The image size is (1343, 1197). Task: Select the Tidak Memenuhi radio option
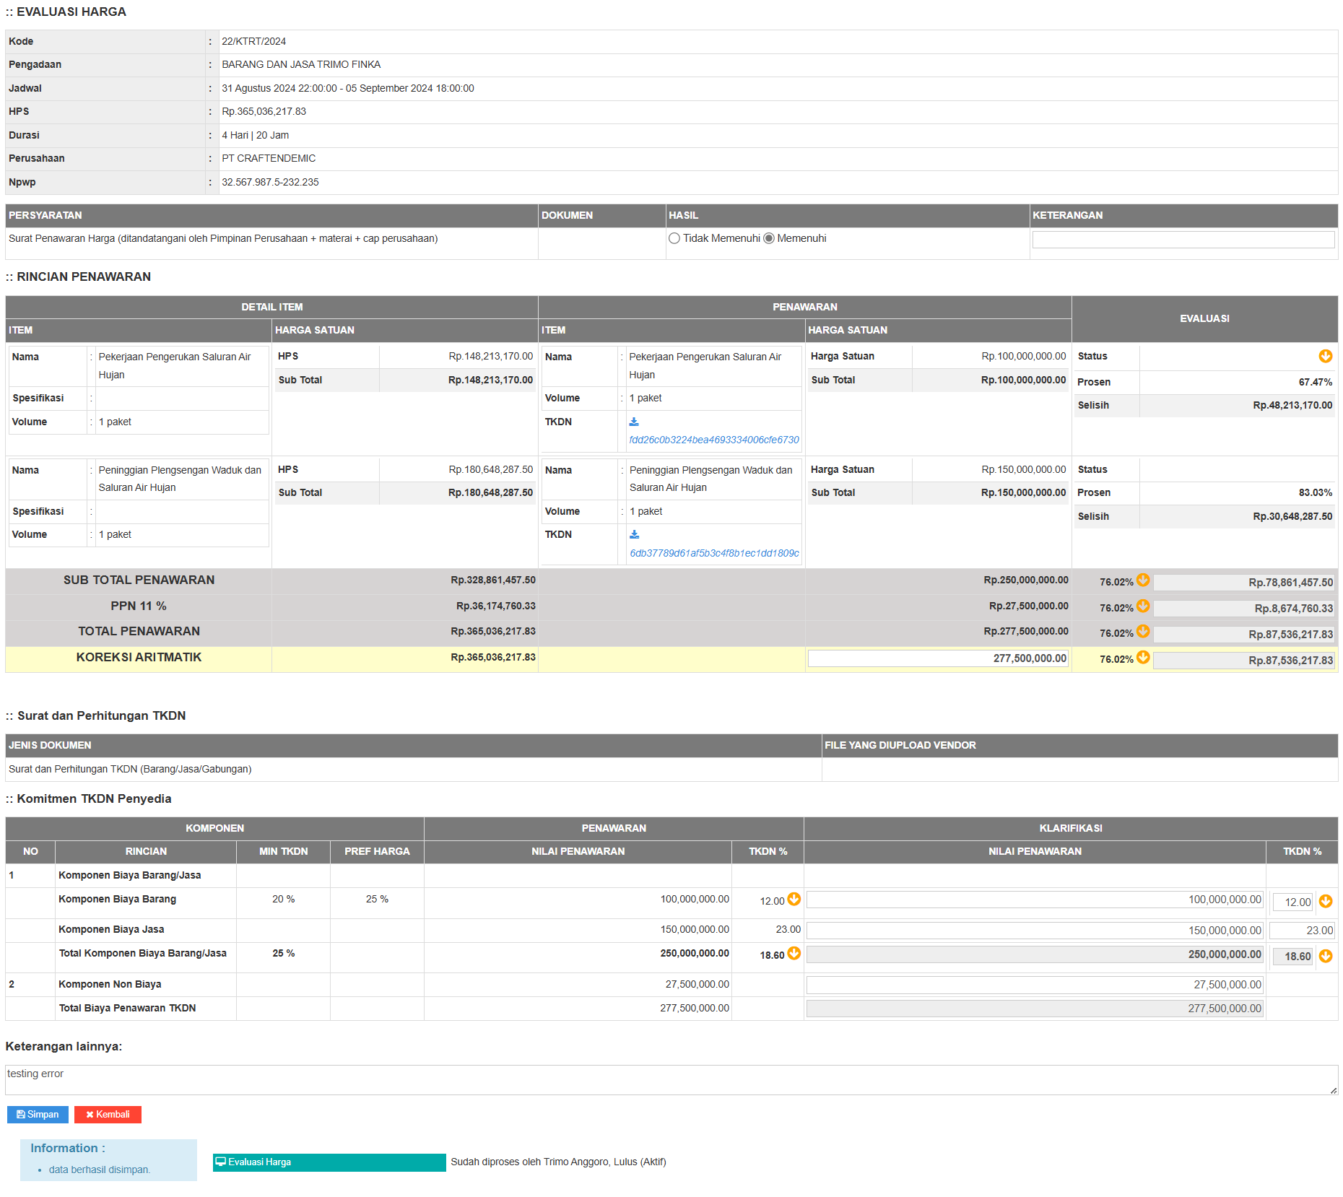(674, 238)
